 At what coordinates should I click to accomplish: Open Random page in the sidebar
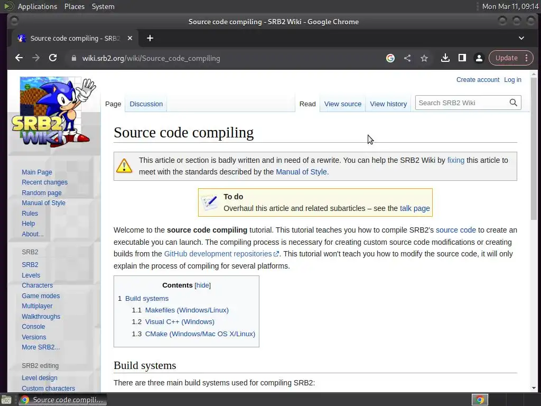click(x=41, y=192)
